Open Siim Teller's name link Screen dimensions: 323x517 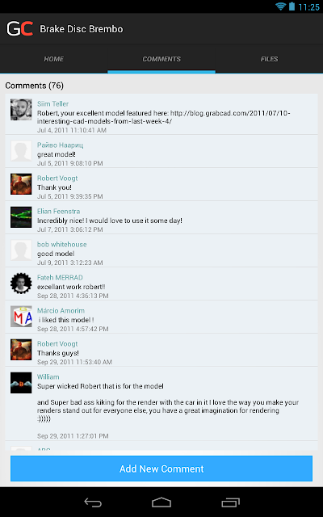click(x=52, y=103)
